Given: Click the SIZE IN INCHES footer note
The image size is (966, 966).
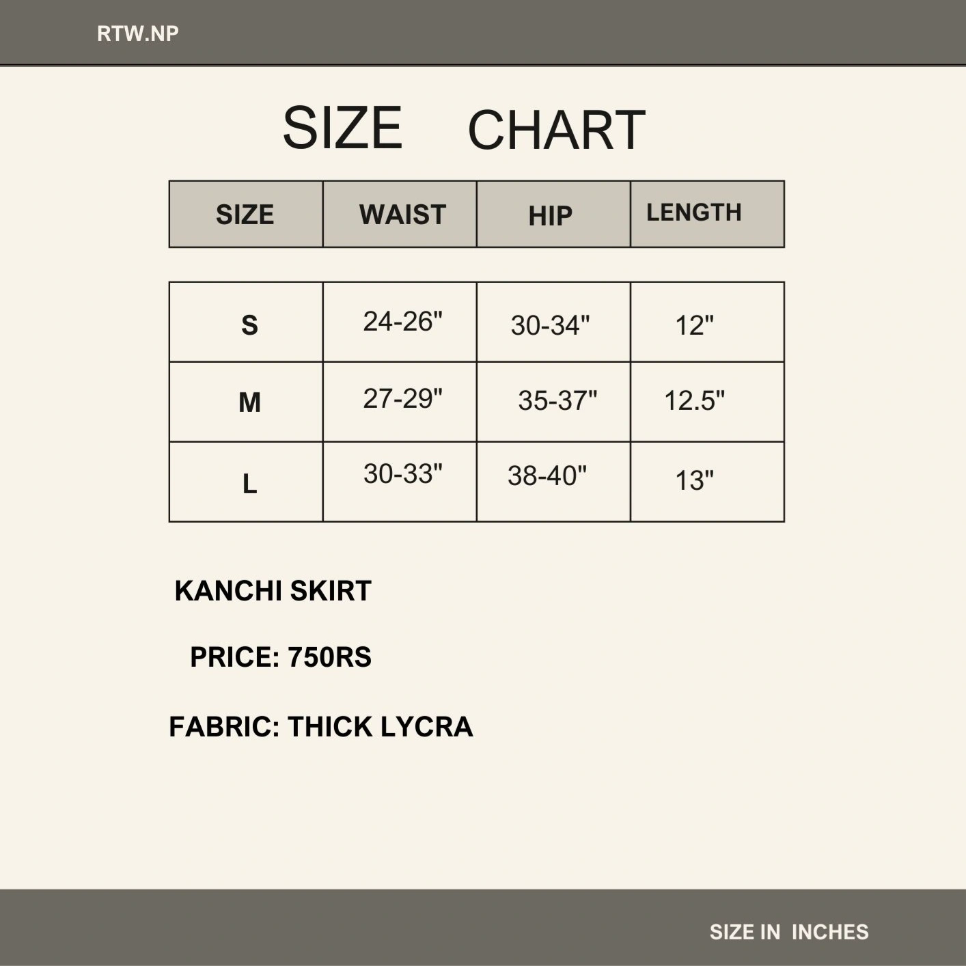Looking at the screenshot, I should tap(789, 932).
